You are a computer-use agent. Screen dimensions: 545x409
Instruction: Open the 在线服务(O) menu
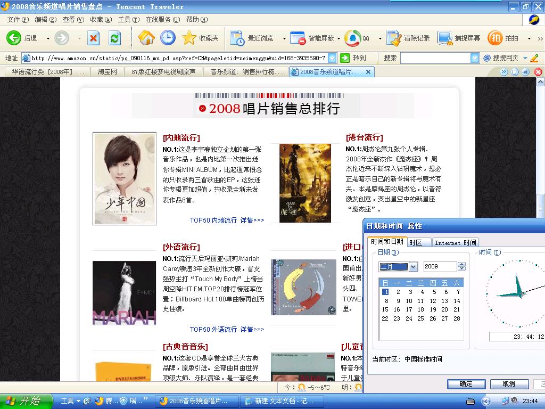(163, 20)
